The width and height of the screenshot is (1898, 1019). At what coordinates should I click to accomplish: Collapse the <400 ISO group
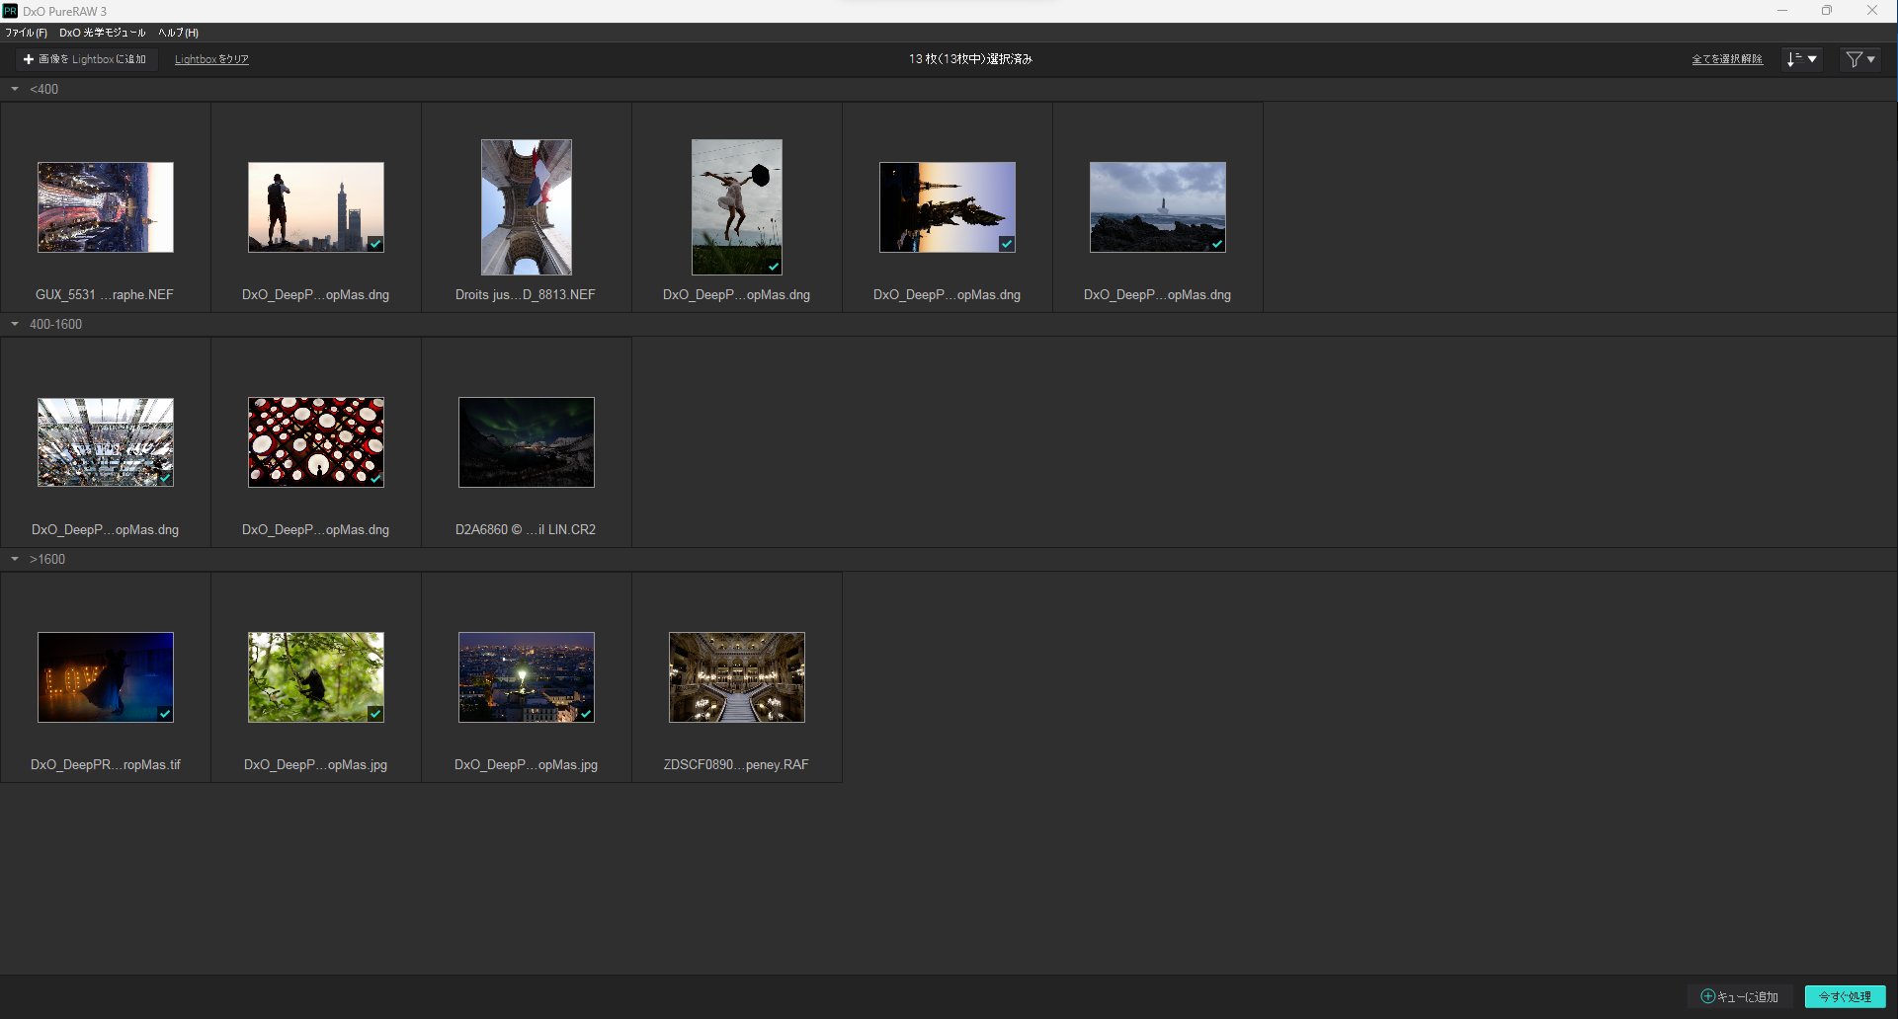15,89
